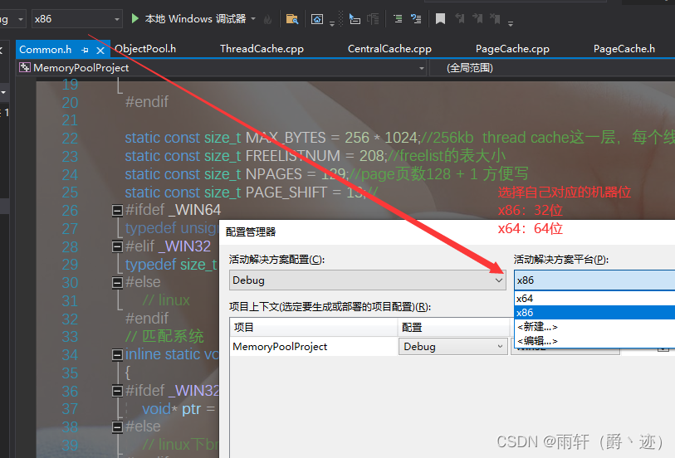Open the debugger target dropdown arrow
The width and height of the screenshot is (675, 458).
(x=253, y=19)
